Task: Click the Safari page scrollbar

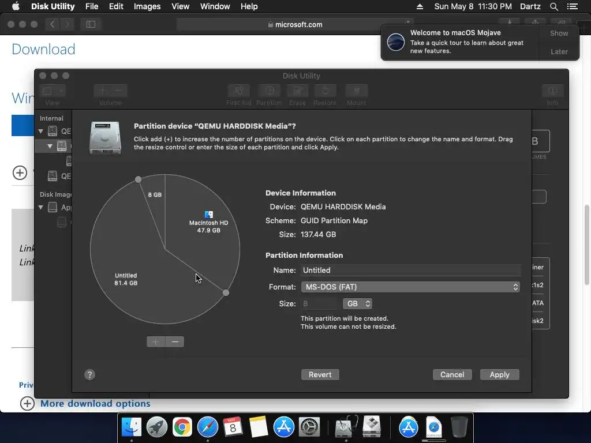Action: tap(587, 245)
